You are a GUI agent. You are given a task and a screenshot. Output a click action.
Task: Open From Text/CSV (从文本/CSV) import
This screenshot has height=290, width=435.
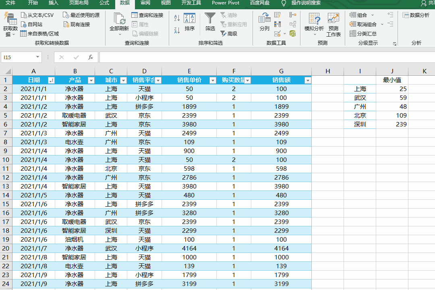pyautogui.click(x=37, y=15)
